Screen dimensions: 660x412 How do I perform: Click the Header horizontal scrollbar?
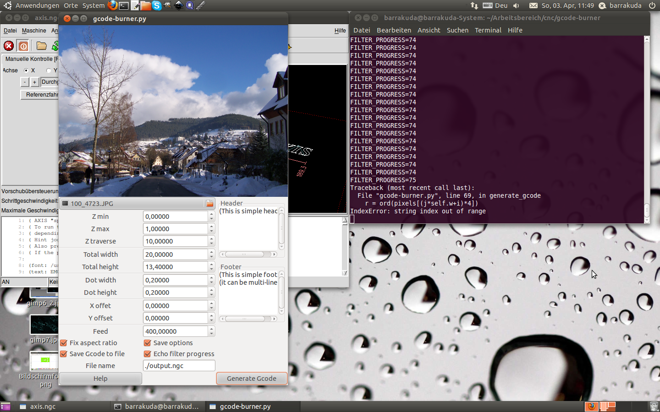click(x=248, y=254)
